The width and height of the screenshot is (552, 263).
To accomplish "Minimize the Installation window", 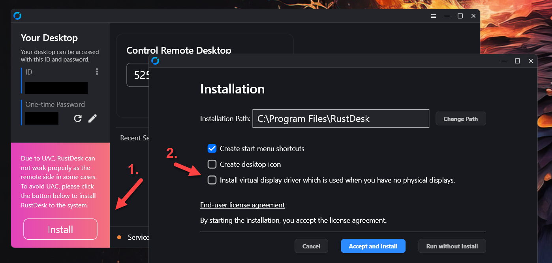I will point(504,61).
